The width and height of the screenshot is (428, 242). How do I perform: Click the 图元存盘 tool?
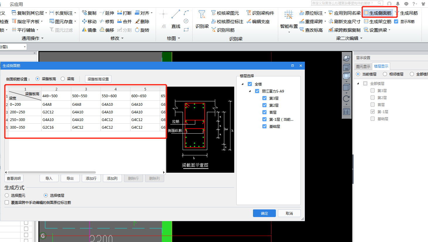click(x=63, y=21)
